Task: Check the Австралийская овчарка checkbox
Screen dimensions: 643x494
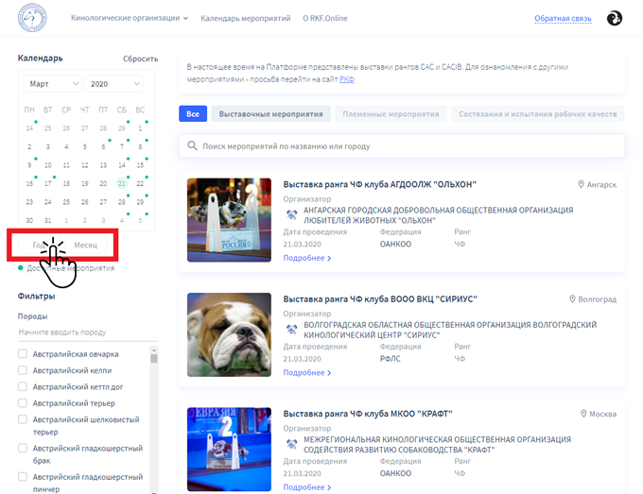Action: pyautogui.click(x=24, y=354)
